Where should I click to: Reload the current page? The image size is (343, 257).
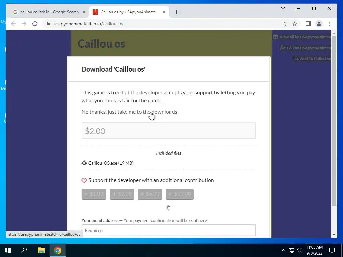pyautogui.click(x=35, y=24)
